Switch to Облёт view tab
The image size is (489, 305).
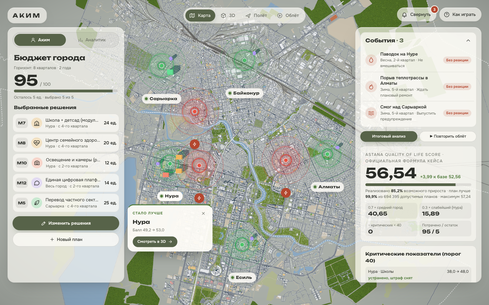tap(288, 16)
